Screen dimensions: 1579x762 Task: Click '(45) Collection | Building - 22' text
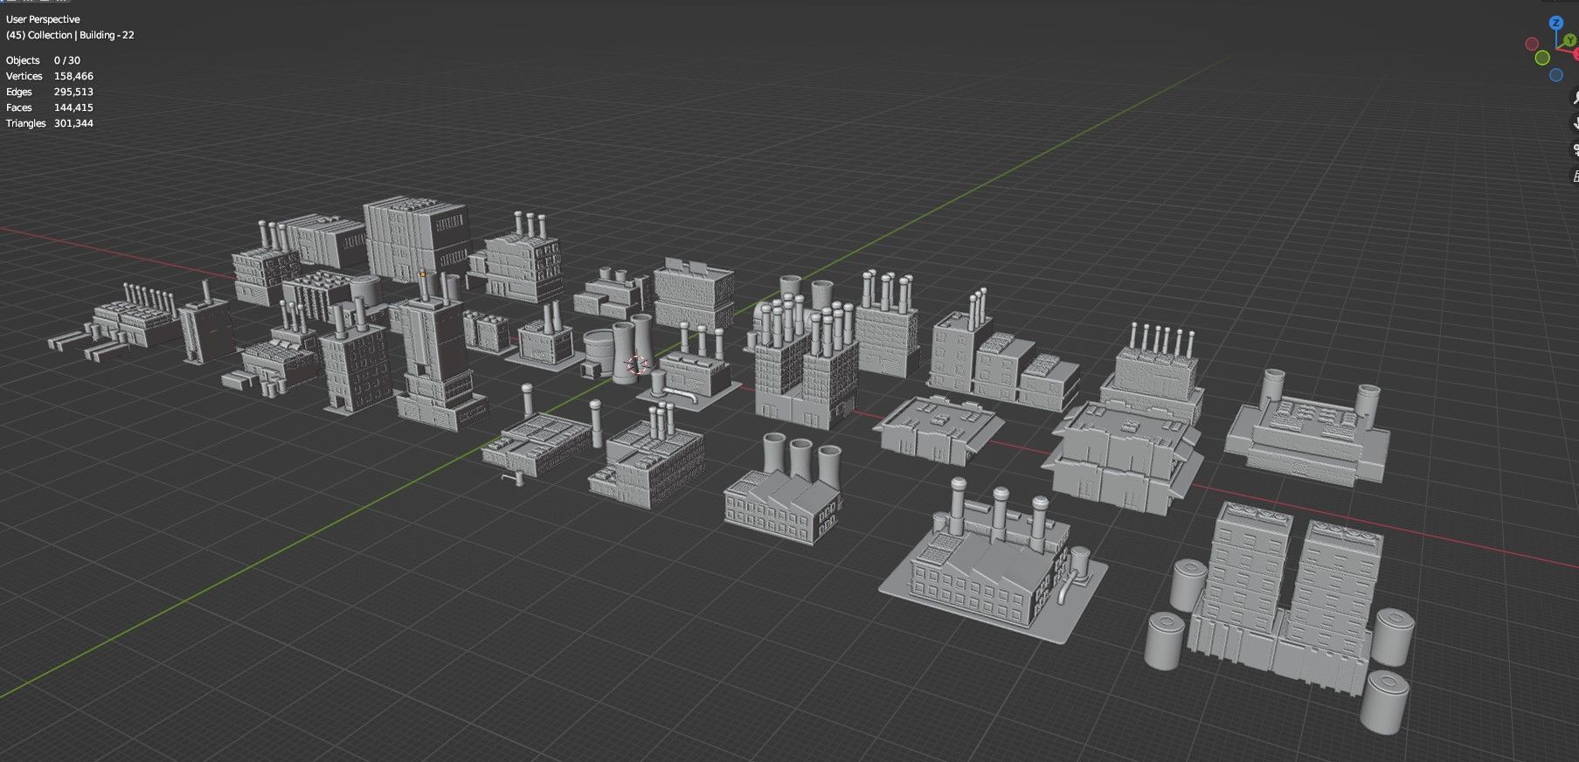point(70,35)
